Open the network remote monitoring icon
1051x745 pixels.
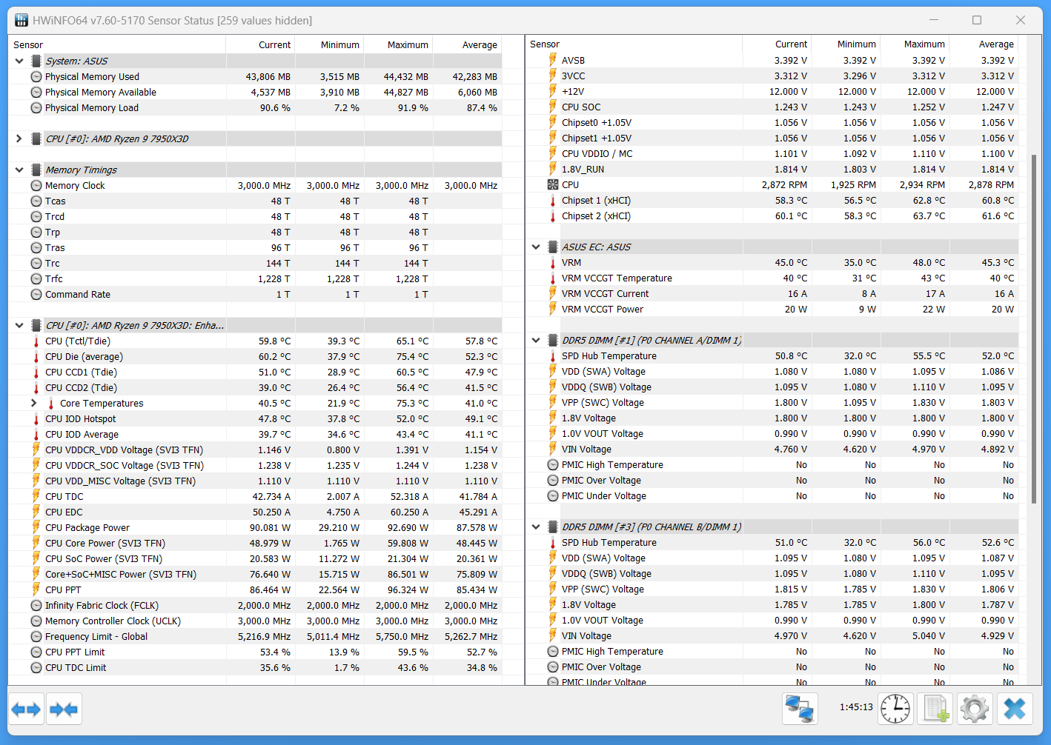tap(800, 709)
